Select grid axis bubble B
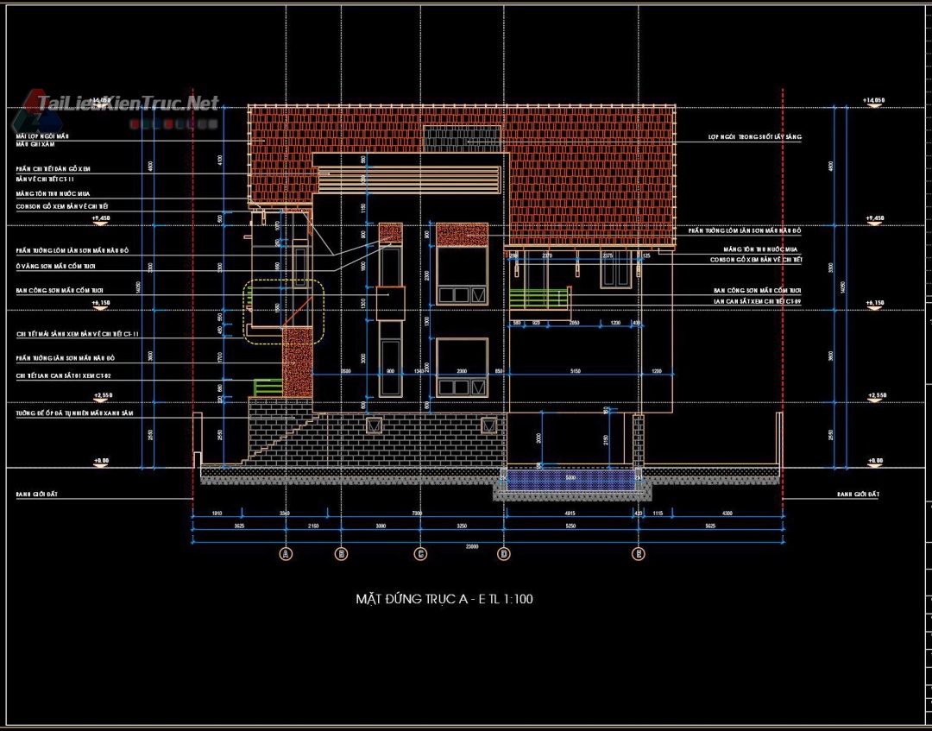Image resolution: width=932 pixels, height=731 pixels. [x=341, y=554]
